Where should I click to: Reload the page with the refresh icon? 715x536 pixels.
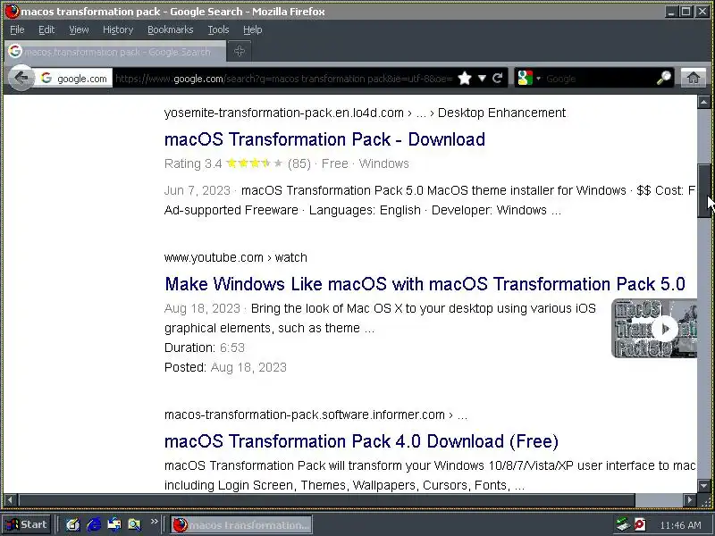click(x=498, y=79)
